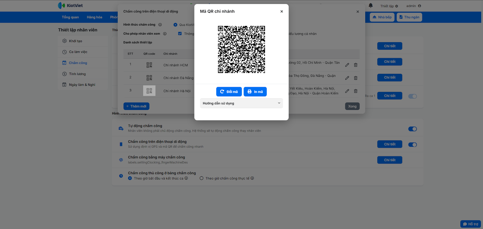483x229 pixels.
Task: Click the Chi nhánh column header
Action: pos(170,54)
